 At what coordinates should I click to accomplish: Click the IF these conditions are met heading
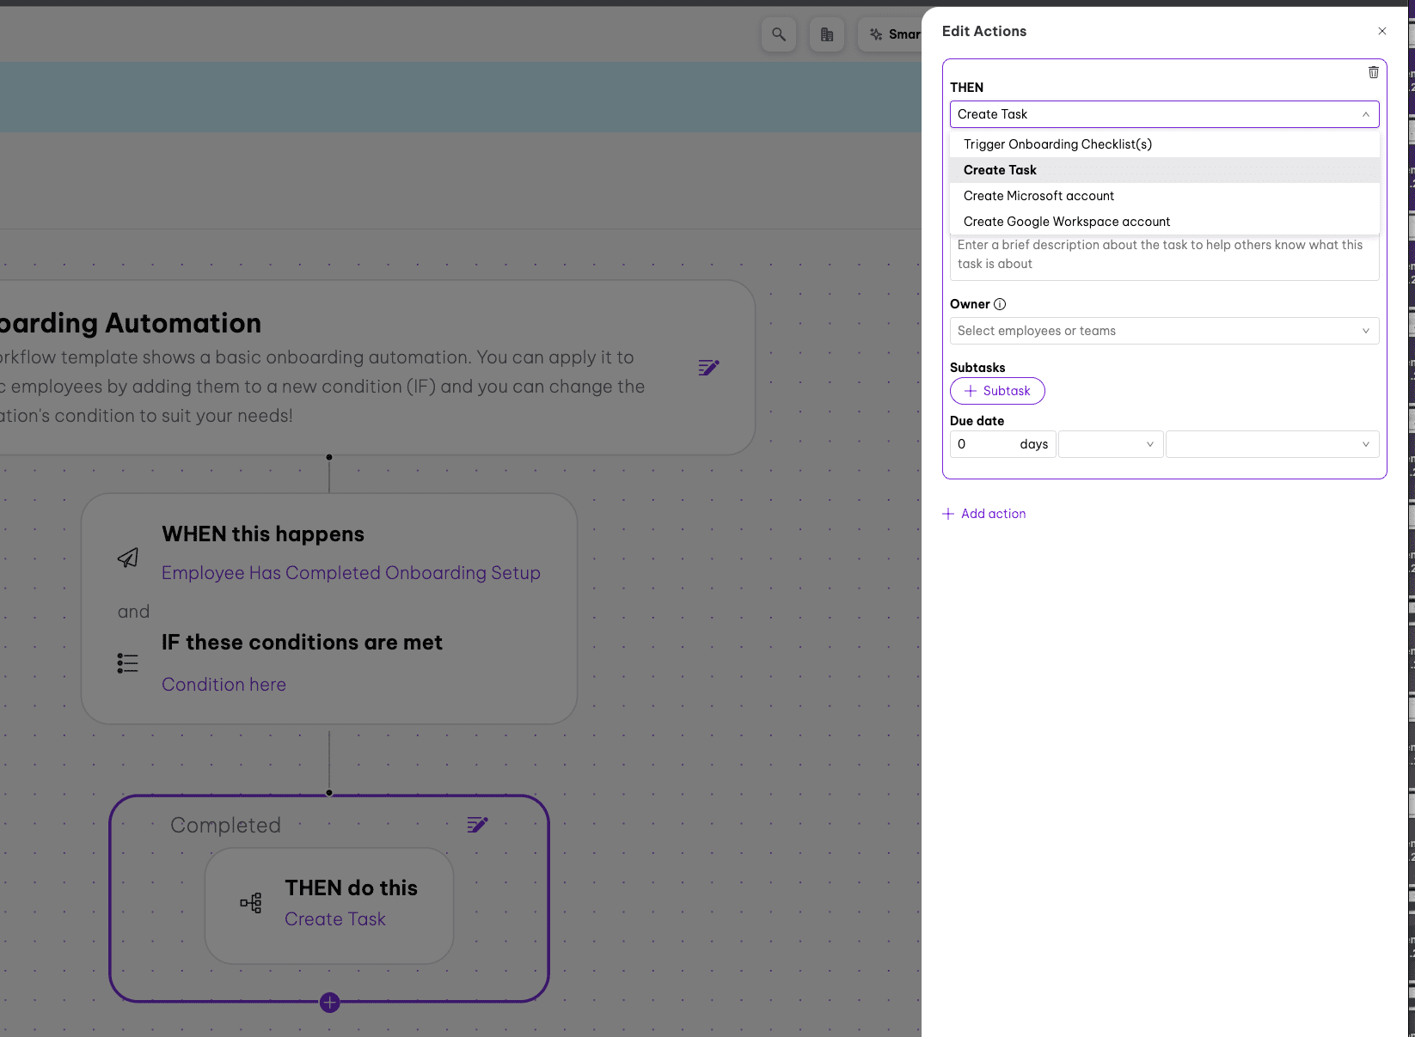point(302,643)
